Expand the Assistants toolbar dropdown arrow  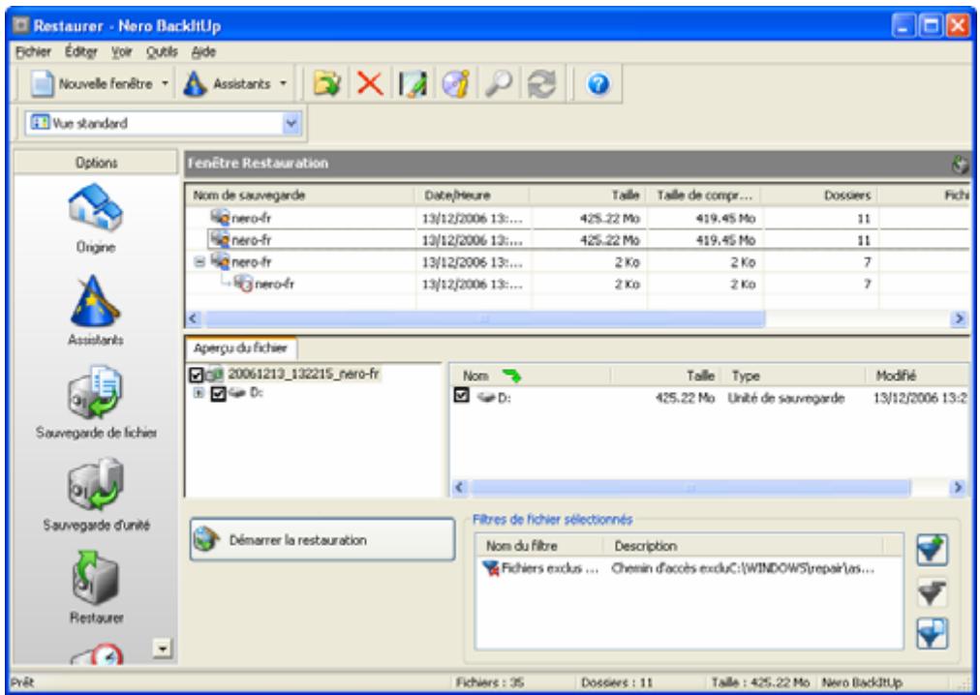click(x=283, y=84)
